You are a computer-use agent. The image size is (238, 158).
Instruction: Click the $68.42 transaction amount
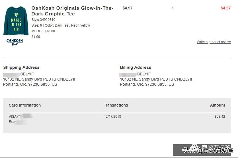click(220, 117)
